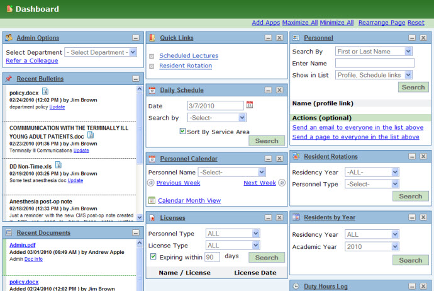Click the Resident Rotations panel icon
The image size is (434, 291).
pos(296,156)
